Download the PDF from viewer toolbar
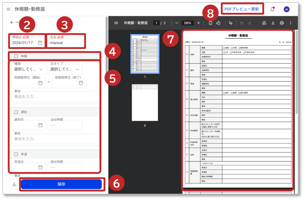 tap(273, 23)
